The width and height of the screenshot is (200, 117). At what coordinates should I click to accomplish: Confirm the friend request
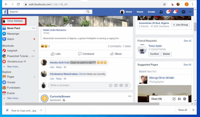pos(154,54)
